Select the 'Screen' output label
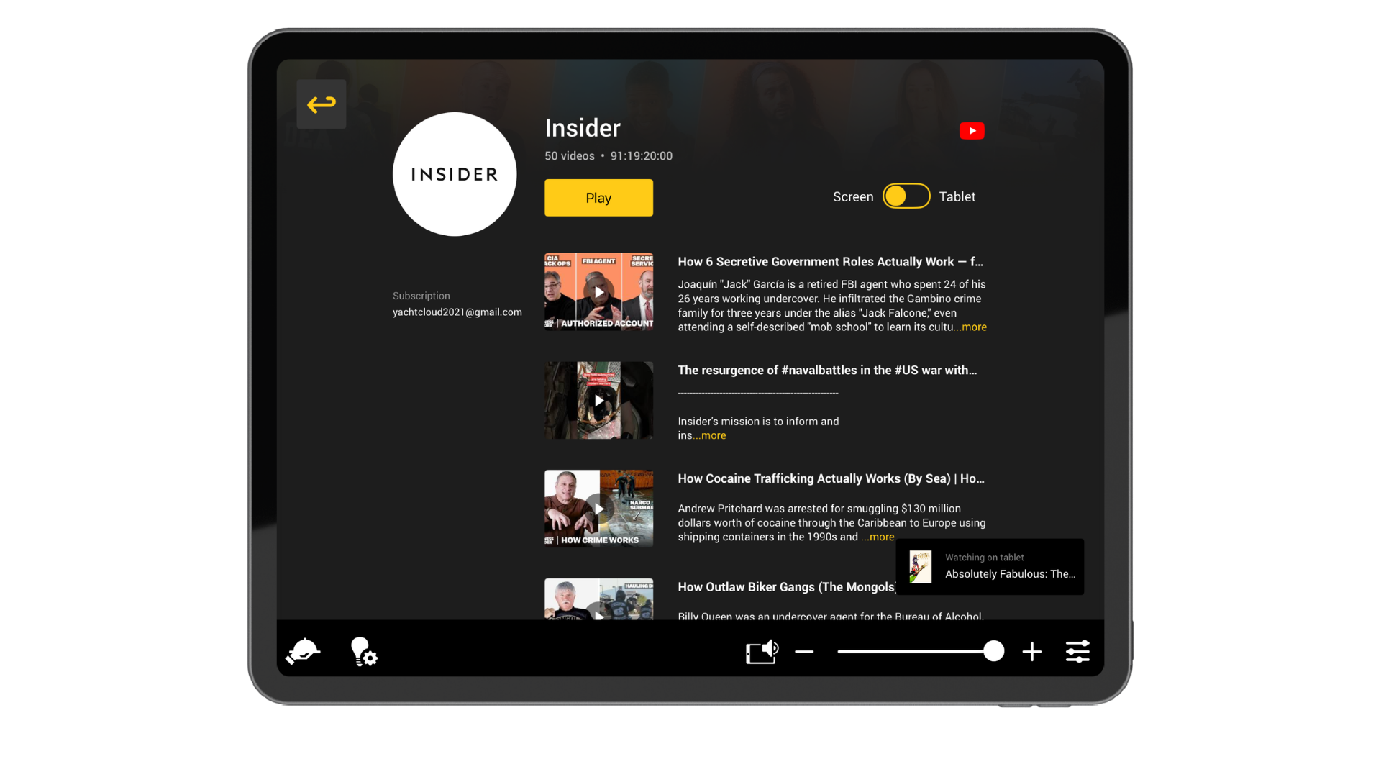This screenshot has width=1381, height=777. pos(853,197)
